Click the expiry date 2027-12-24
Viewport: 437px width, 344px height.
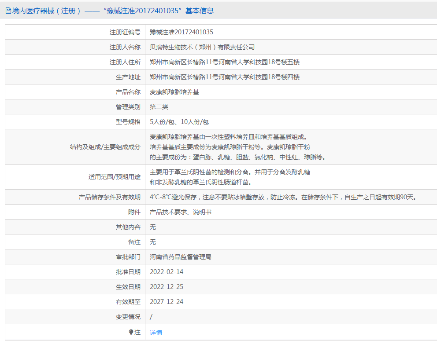tap(167, 302)
